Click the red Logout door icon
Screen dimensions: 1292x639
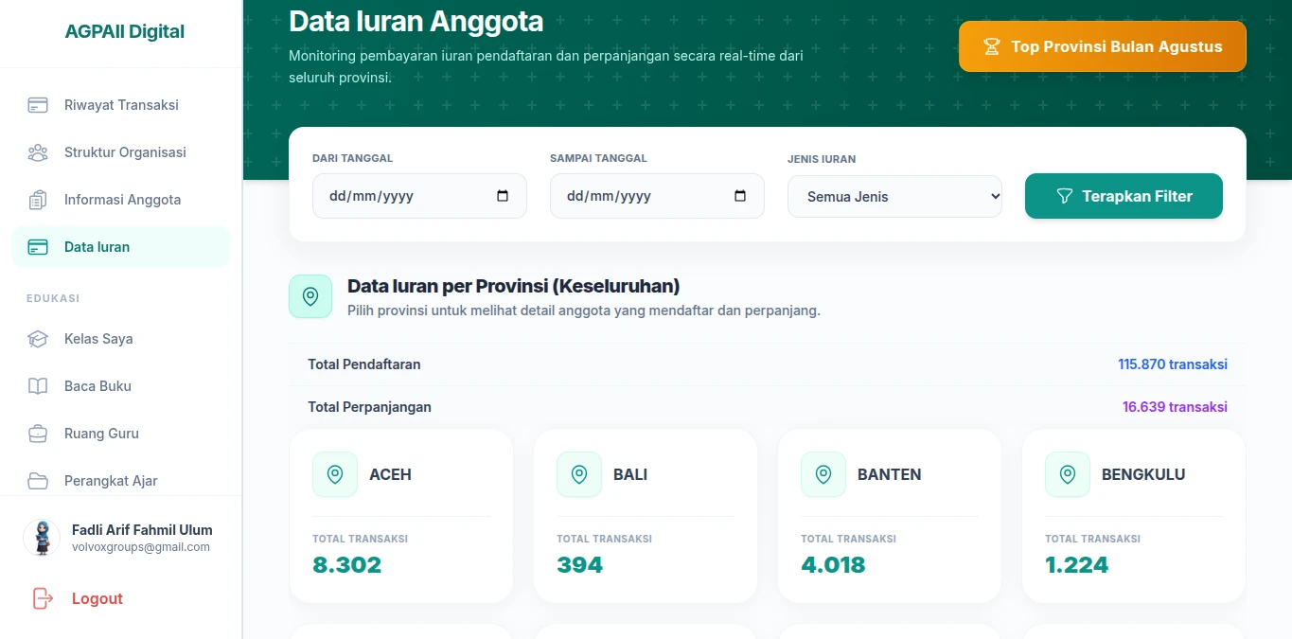pos(43,598)
